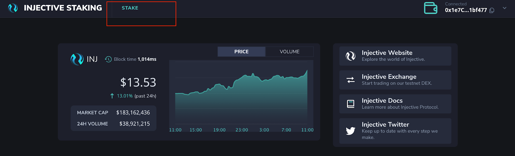Click the 24H VOLUME label
Viewport: 515px width, 156px height.
(x=92, y=124)
